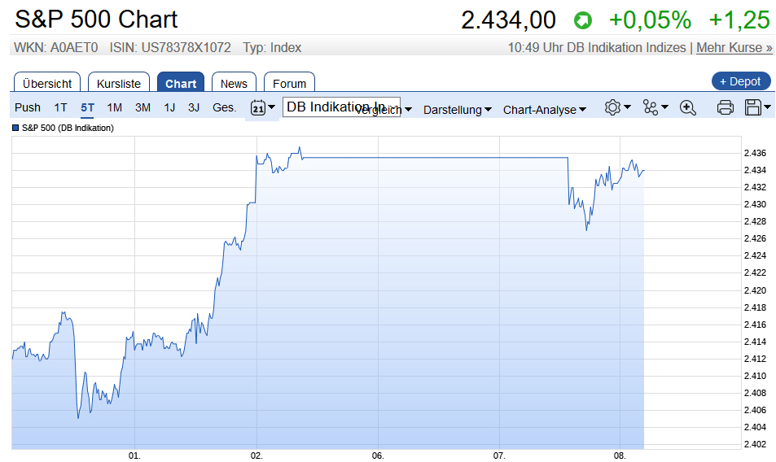This screenshot has height=462, width=776.
Task: Click the blue S&P 500 legend square
Action: tap(15, 128)
